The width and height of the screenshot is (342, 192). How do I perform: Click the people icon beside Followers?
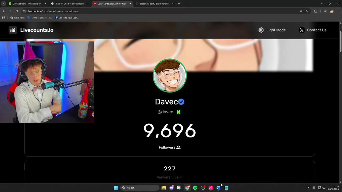click(178, 147)
